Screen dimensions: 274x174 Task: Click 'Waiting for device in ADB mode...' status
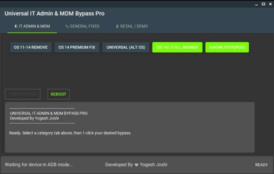click(39, 165)
